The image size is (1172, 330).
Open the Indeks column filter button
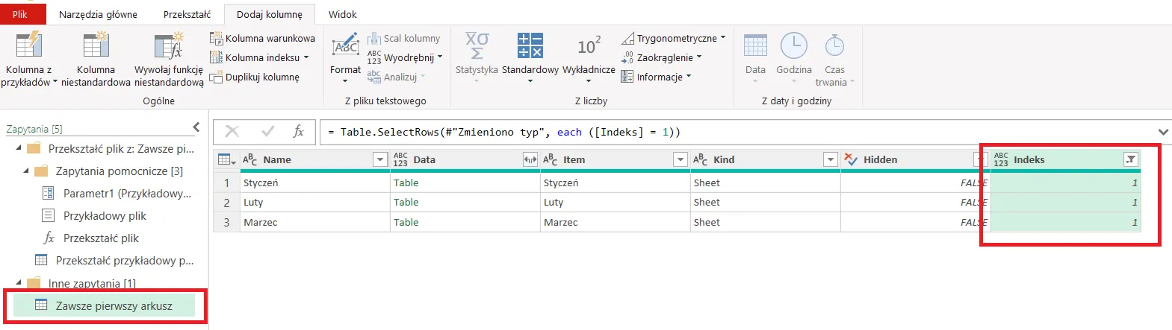click(x=1131, y=159)
